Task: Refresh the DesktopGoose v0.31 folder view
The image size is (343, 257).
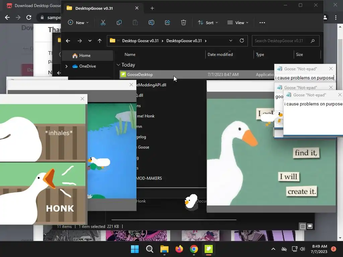Action: [242, 40]
